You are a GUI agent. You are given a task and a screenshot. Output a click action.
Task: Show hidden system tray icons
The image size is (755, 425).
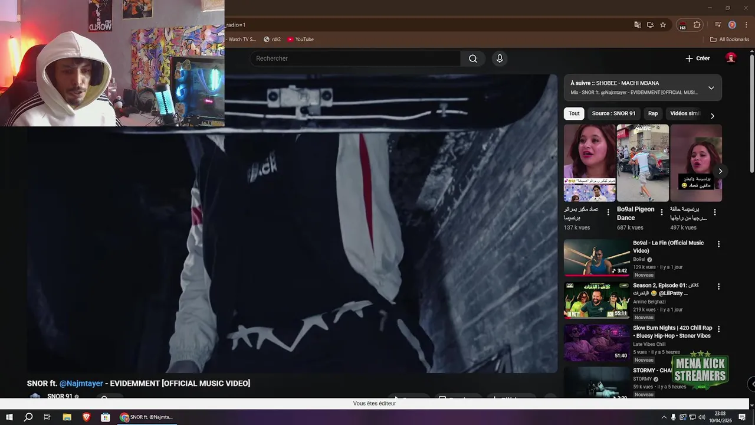tap(664, 417)
